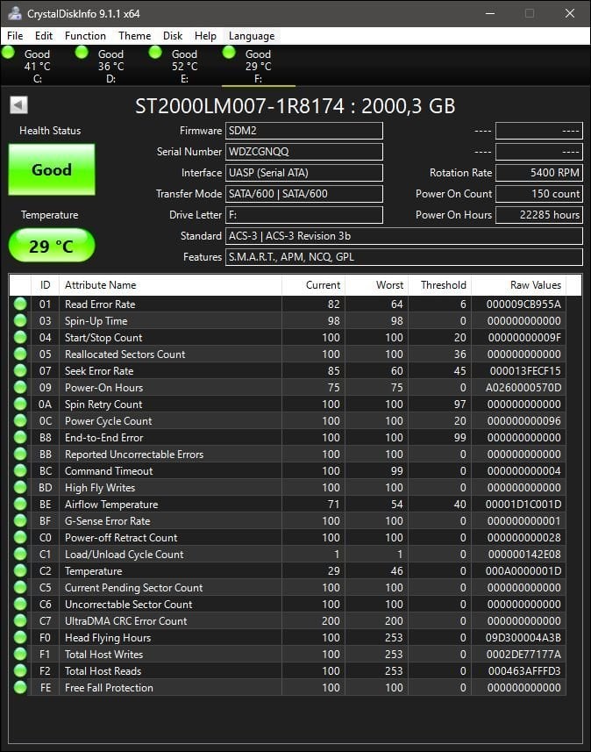The height and width of the screenshot is (752, 591).
Task: Open the File menu
Action: (15, 36)
